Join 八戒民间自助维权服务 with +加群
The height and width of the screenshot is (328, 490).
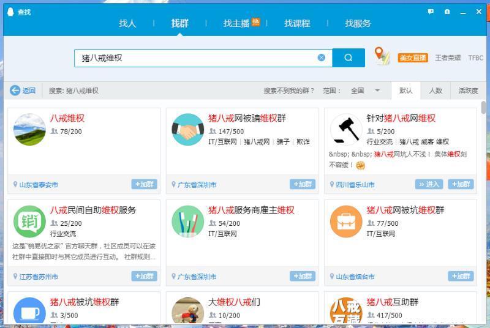(x=144, y=276)
